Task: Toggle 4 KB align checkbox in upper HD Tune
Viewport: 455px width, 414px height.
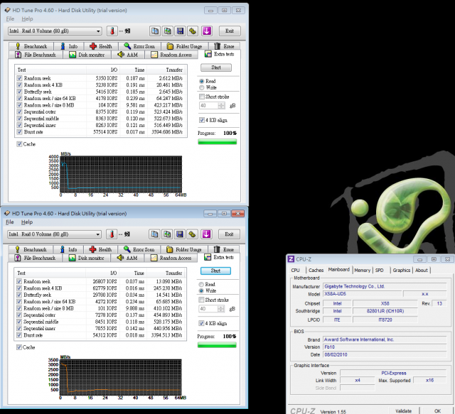Action: point(202,120)
